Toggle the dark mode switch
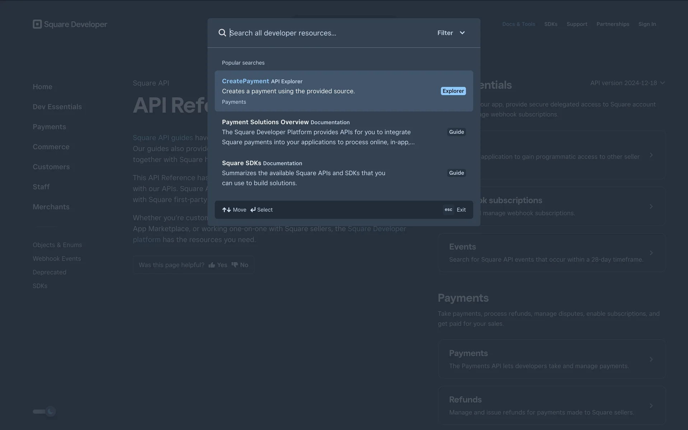The width and height of the screenshot is (688, 430). coord(44,411)
